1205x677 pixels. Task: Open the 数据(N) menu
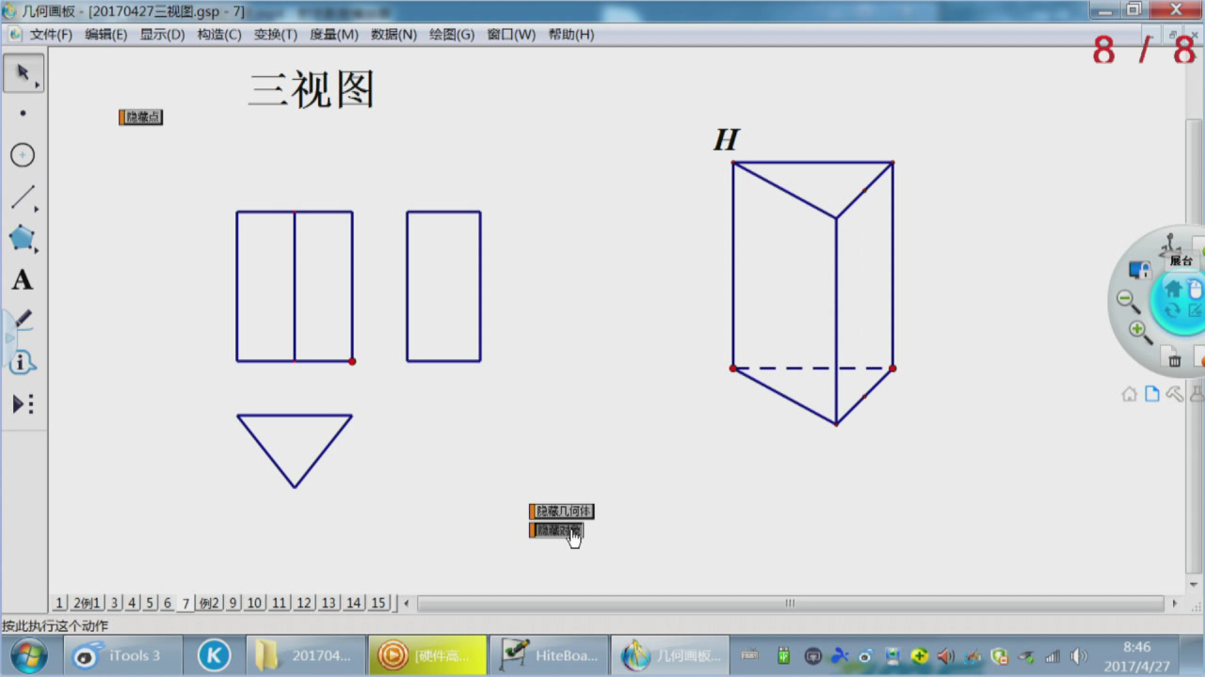tap(394, 34)
